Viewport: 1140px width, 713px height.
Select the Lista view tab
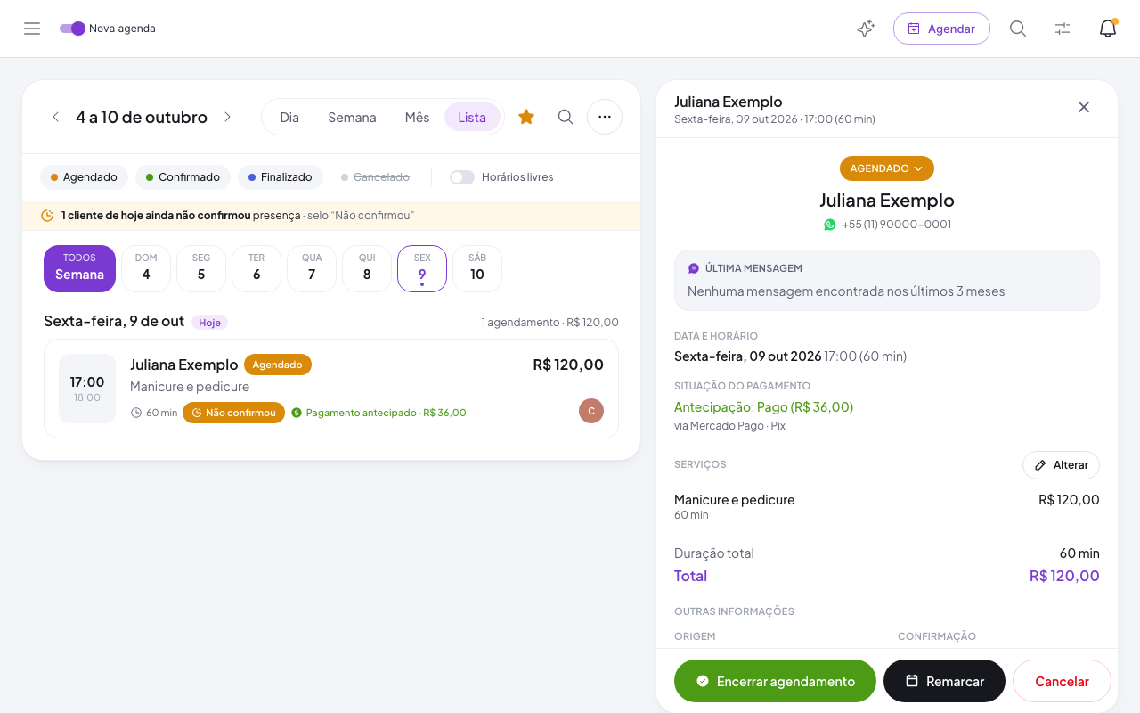[x=472, y=117]
